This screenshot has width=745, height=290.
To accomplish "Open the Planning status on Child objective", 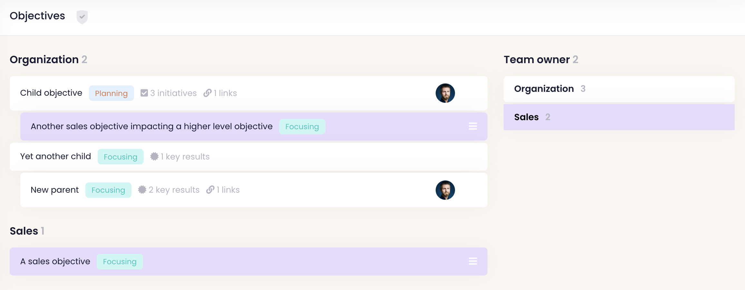I will [x=111, y=93].
